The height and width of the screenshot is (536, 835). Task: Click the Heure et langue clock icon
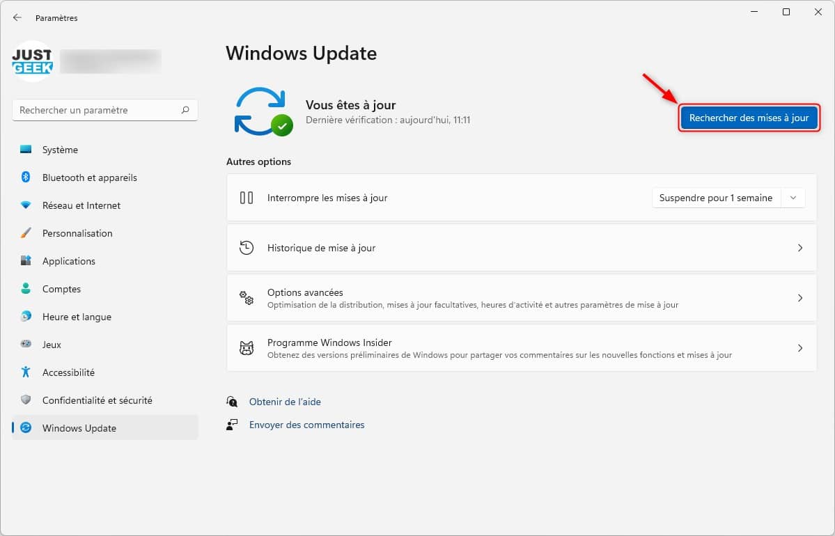26,316
